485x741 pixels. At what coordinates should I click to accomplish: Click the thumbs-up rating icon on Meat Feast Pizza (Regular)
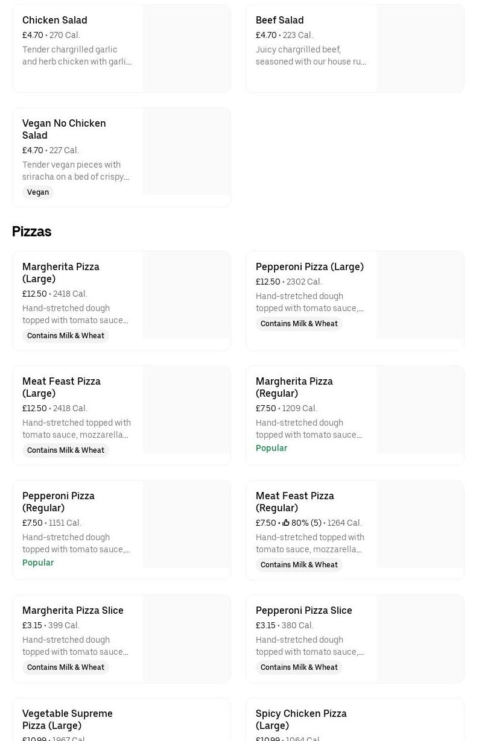coord(286,523)
